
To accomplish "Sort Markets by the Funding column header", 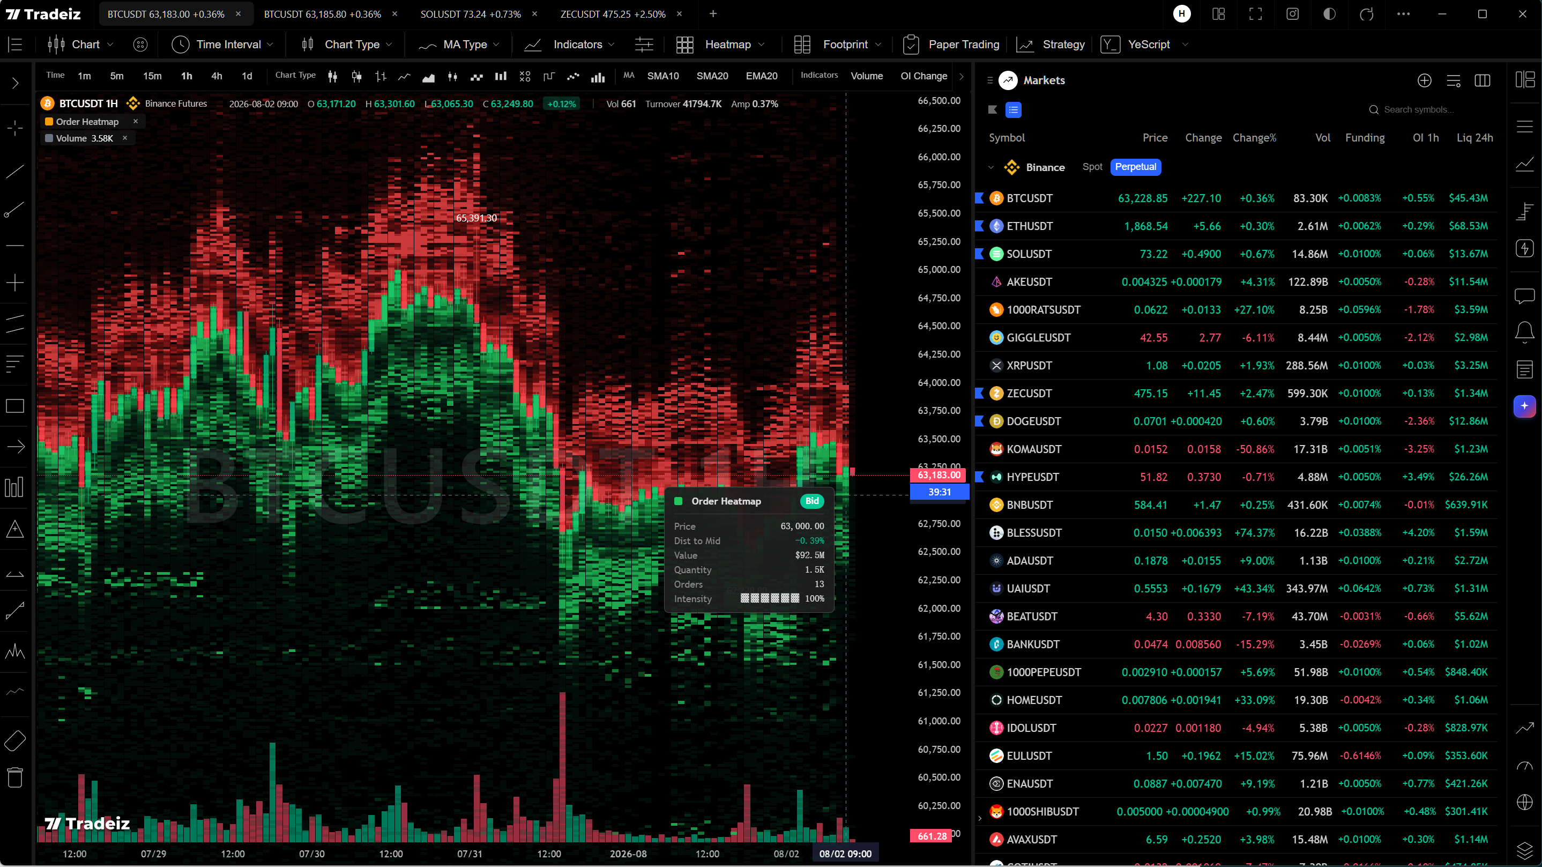I will click(x=1364, y=138).
